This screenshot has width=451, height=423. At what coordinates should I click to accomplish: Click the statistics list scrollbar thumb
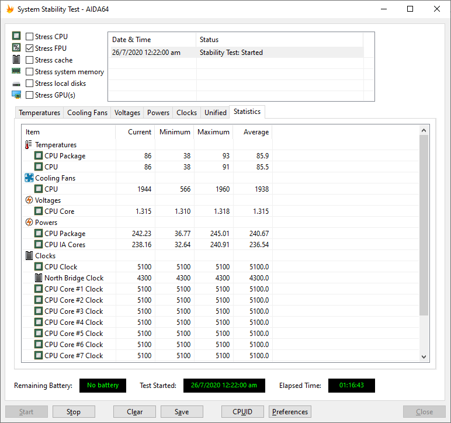[424, 225]
